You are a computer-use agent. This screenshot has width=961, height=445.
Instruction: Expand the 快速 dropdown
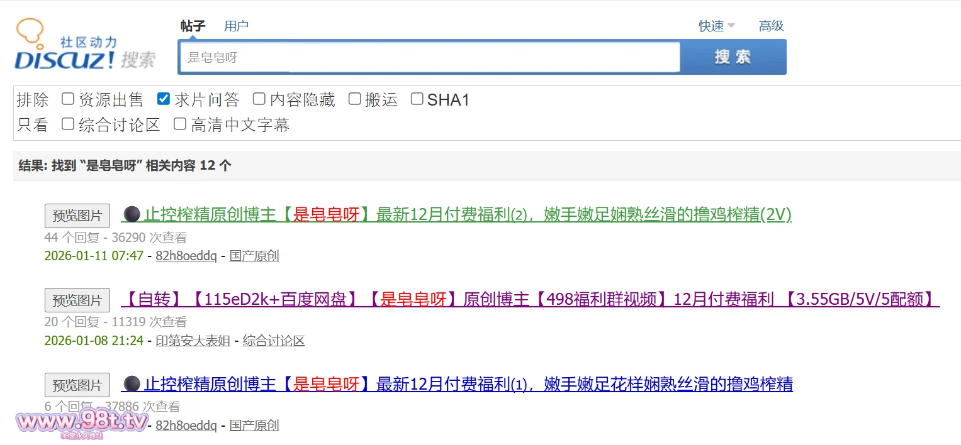coord(716,26)
